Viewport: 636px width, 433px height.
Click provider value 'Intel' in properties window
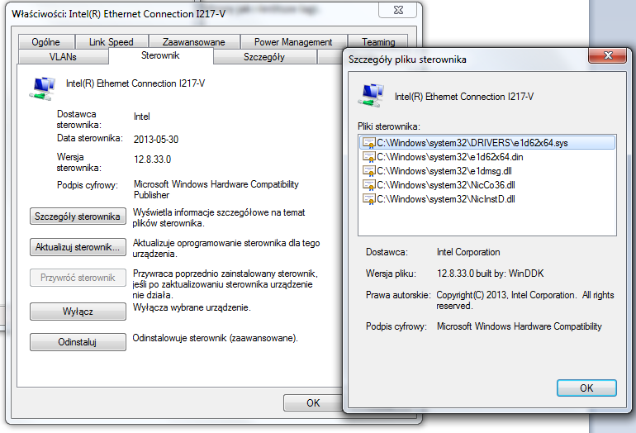tap(141, 117)
